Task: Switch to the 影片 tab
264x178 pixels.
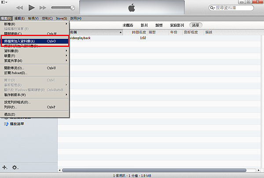Action: (144, 25)
